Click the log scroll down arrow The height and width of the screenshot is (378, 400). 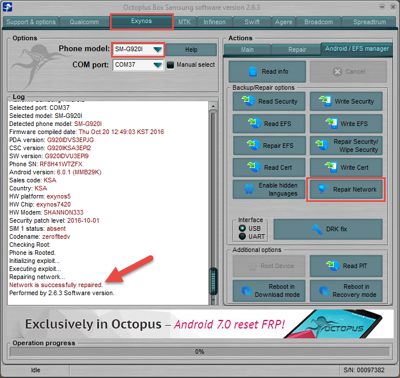(x=214, y=300)
